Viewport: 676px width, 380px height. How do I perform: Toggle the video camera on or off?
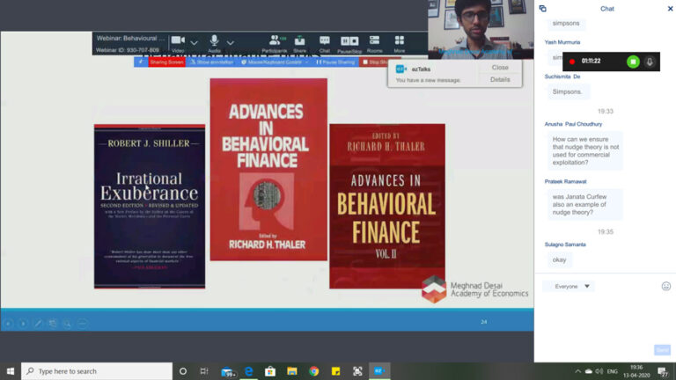coord(177,41)
